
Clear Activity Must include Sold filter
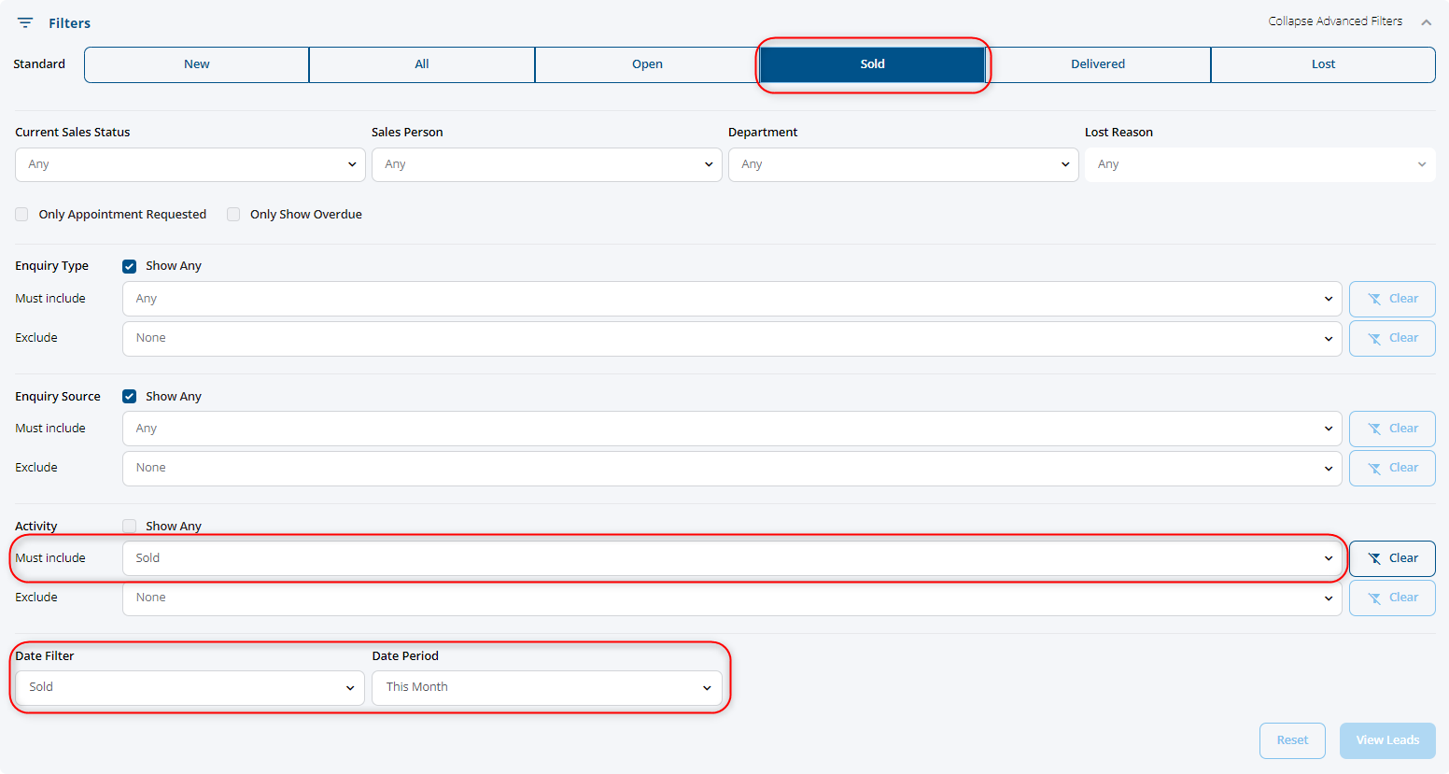1392,558
